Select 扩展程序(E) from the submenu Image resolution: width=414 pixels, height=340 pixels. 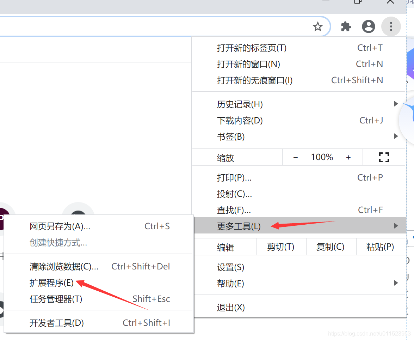coord(51,283)
